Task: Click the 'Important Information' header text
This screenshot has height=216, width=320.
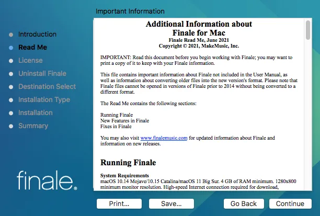Action: pyautogui.click(x=130, y=11)
